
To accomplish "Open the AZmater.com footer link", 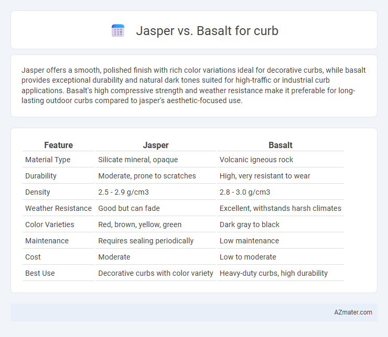I will [x=353, y=312].
